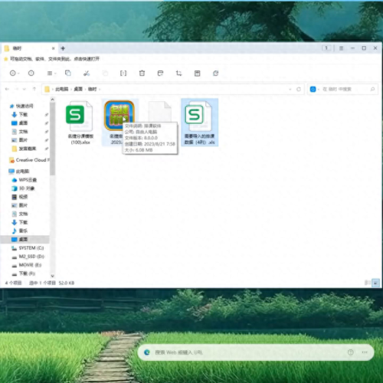
Task: Expand the chevron after 桌面 breadcrumb
Action: pyautogui.click(x=85, y=89)
